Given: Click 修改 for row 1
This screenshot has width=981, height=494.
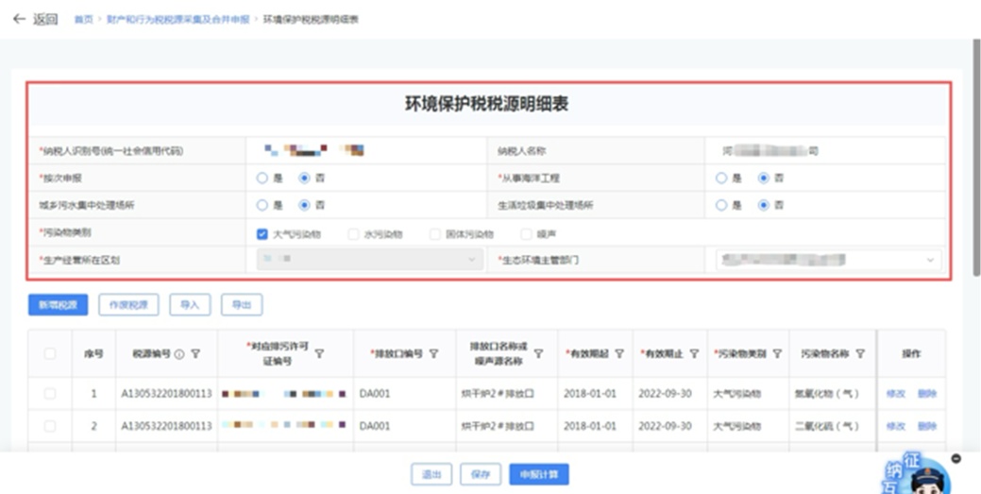Looking at the screenshot, I should pyautogui.click(x=895, y=394).
